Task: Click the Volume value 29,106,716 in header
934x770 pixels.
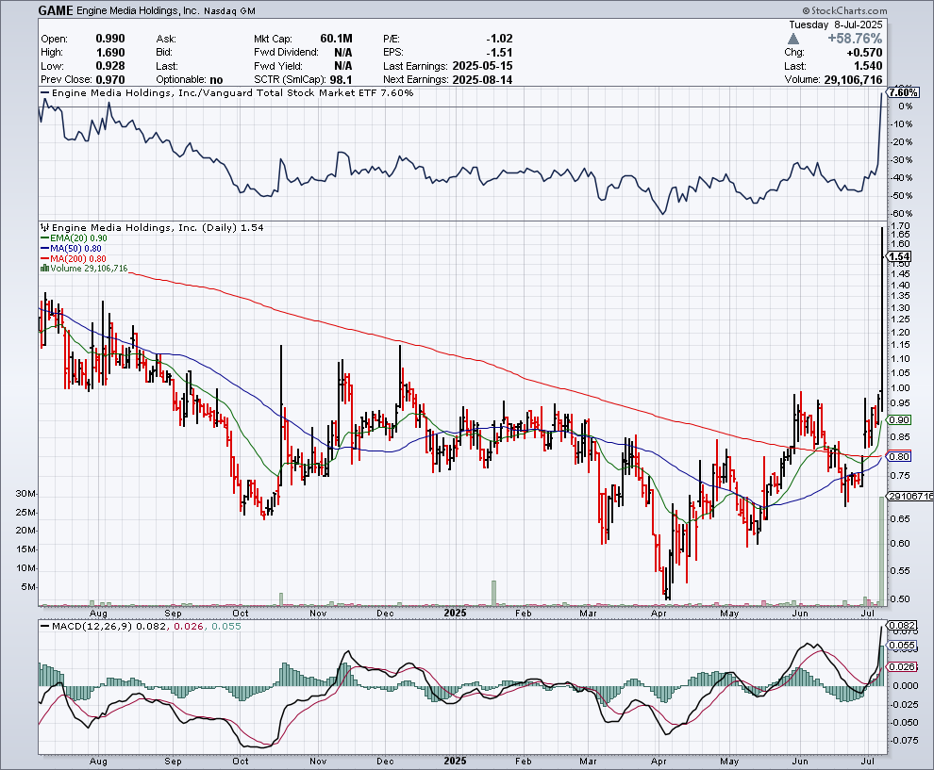Action: point(853,80)
